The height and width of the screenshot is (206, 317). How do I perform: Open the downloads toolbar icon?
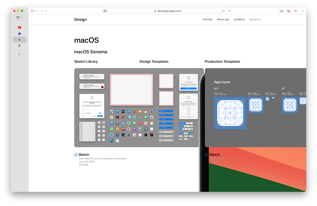296,11
